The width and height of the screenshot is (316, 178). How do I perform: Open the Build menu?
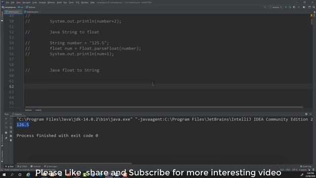coord(59,2)
